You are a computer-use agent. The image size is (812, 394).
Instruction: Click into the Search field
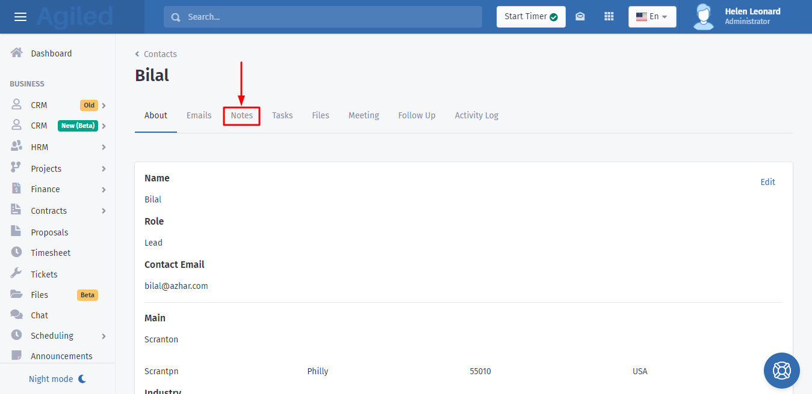coord(323,17)
